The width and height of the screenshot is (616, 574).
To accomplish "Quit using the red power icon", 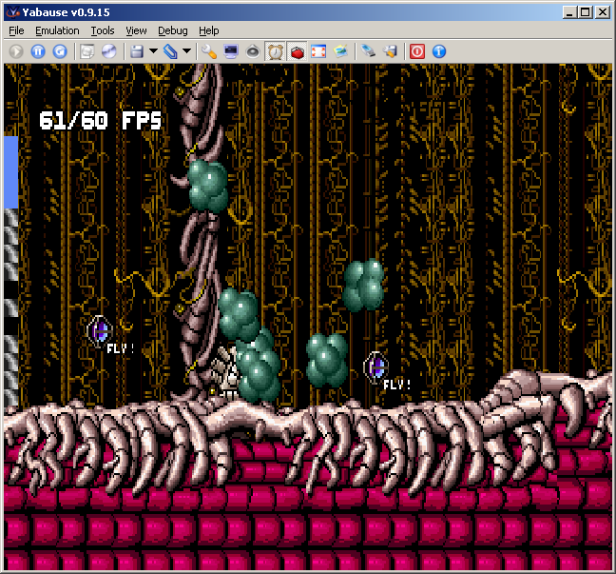I will click(x=417, y=51).
